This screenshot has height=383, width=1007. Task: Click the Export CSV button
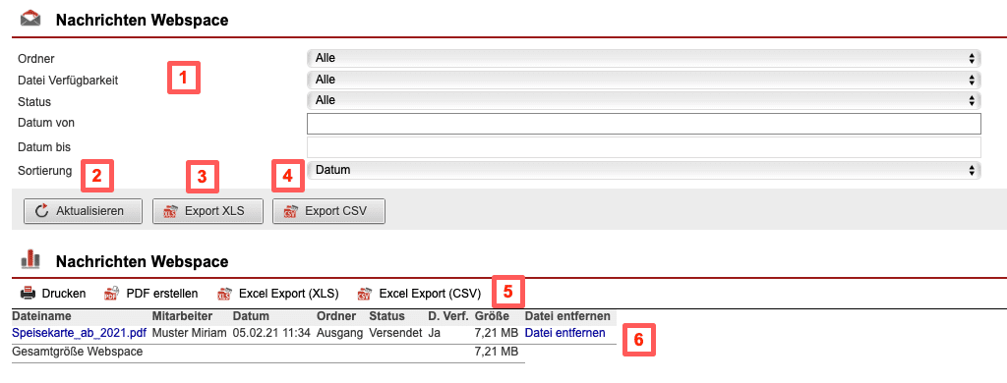(x=328, y=211)
